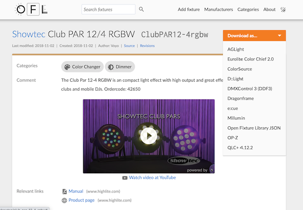Click the globe icon beside Product page
303x210 pixels.
pyautogui.click(x=64, y=200)
